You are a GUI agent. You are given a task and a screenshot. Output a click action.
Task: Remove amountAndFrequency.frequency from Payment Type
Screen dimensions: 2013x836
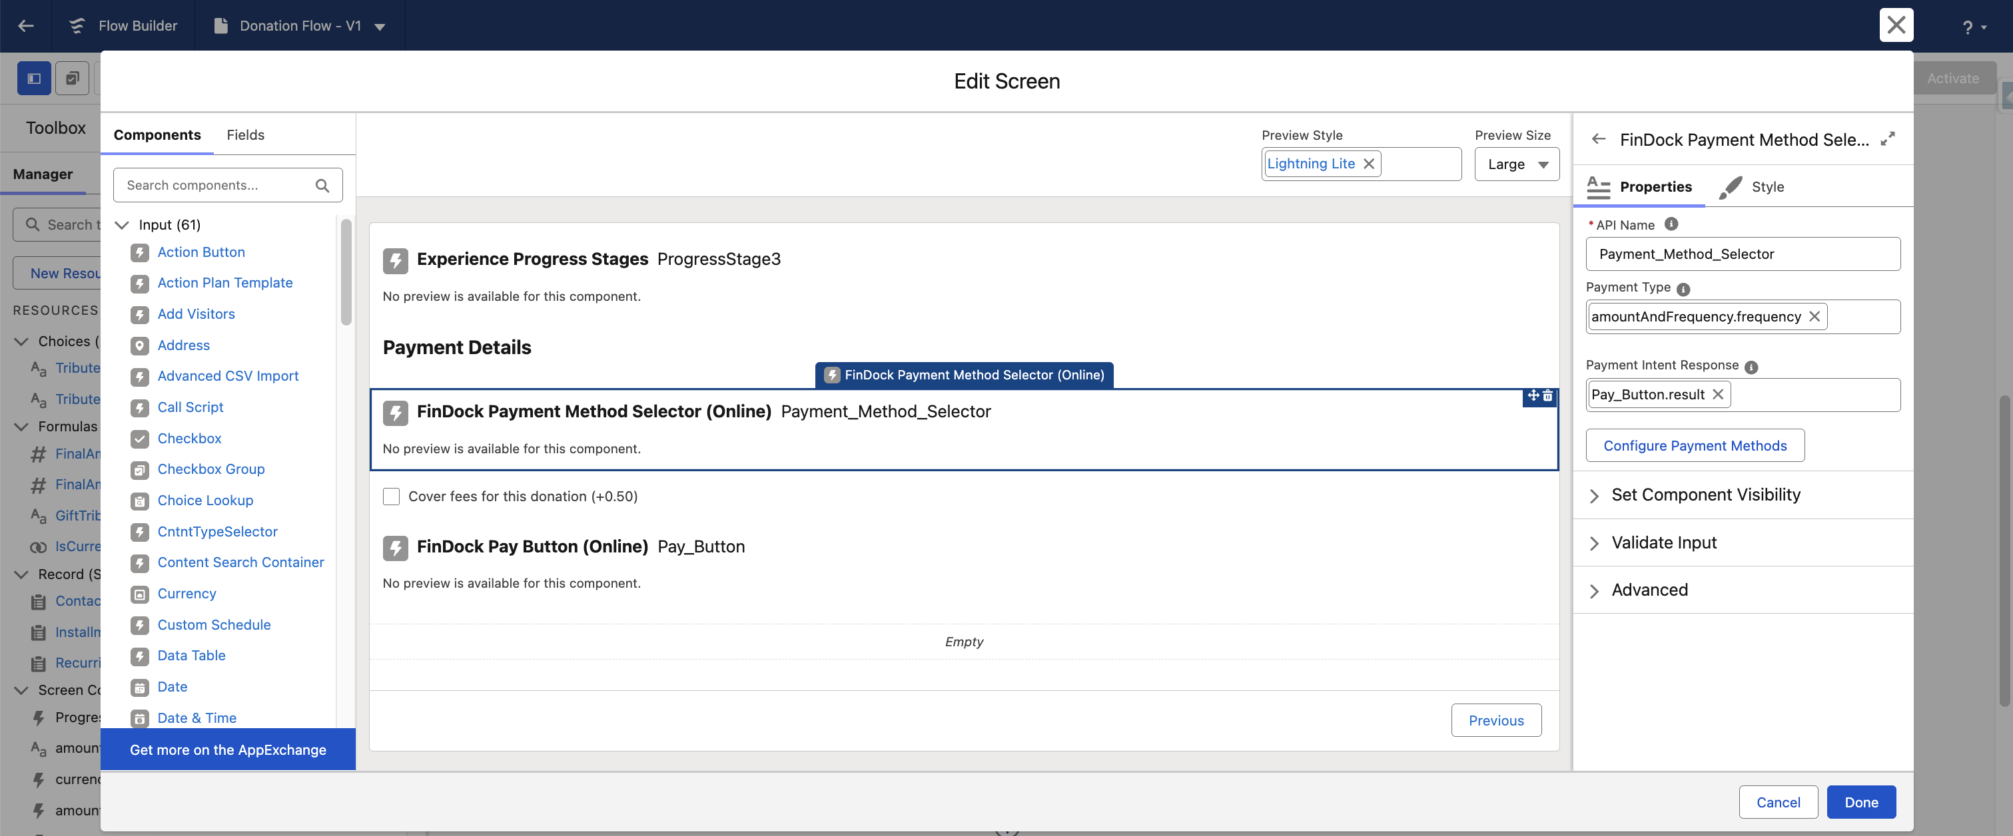(1814, 316)
